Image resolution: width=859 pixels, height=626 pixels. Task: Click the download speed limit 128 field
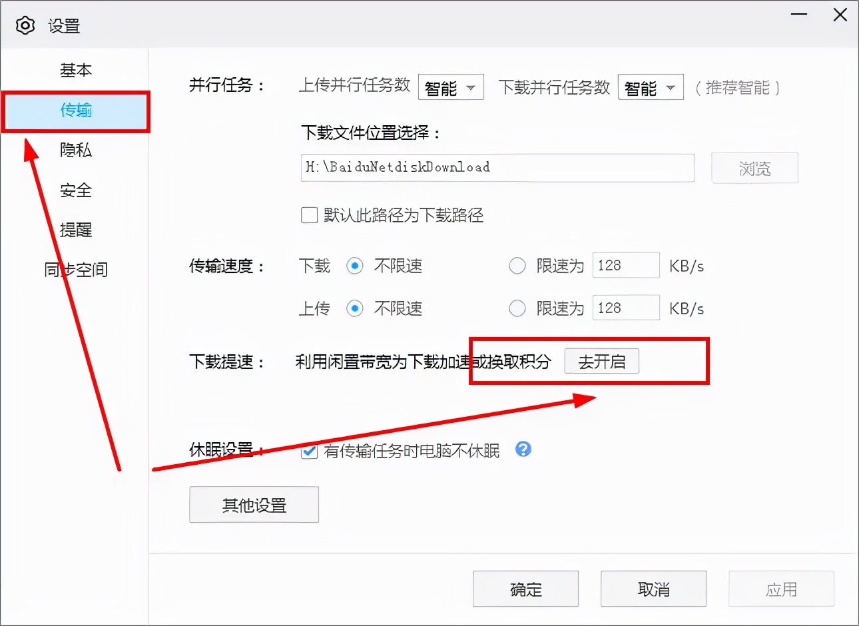[625, 265]
